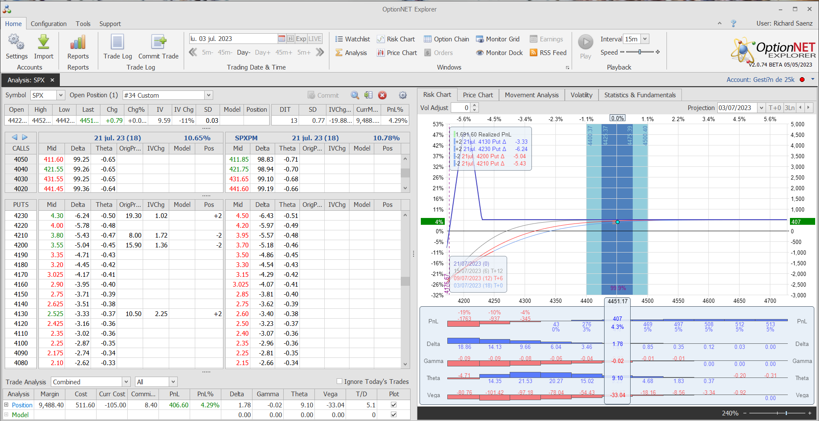Open the Configuration ribbon tab
This screenshot has width=819, height=421.
48,24
